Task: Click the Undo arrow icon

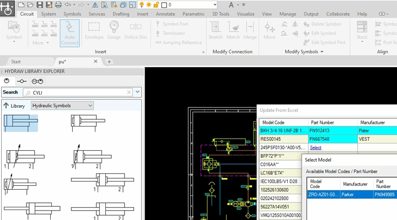Action: click(68, 4)
